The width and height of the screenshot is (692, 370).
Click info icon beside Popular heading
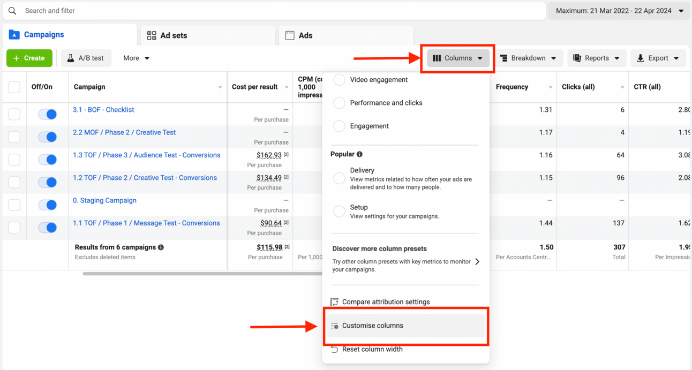pyautogui.click(x=359, y=154)
